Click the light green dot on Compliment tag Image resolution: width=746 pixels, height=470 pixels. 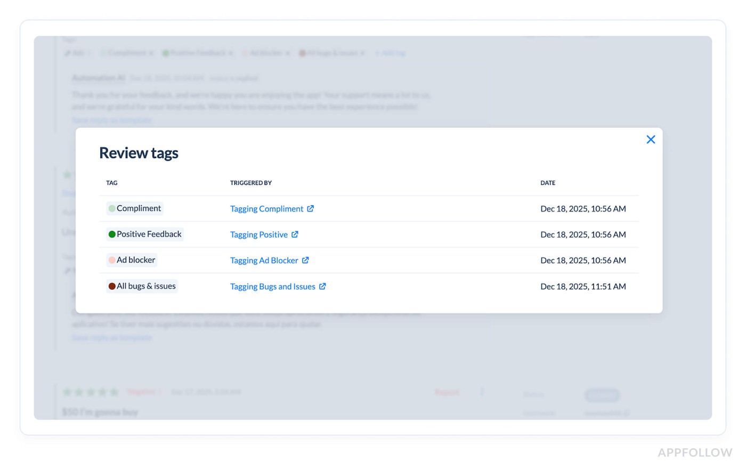tap(112, 208)
